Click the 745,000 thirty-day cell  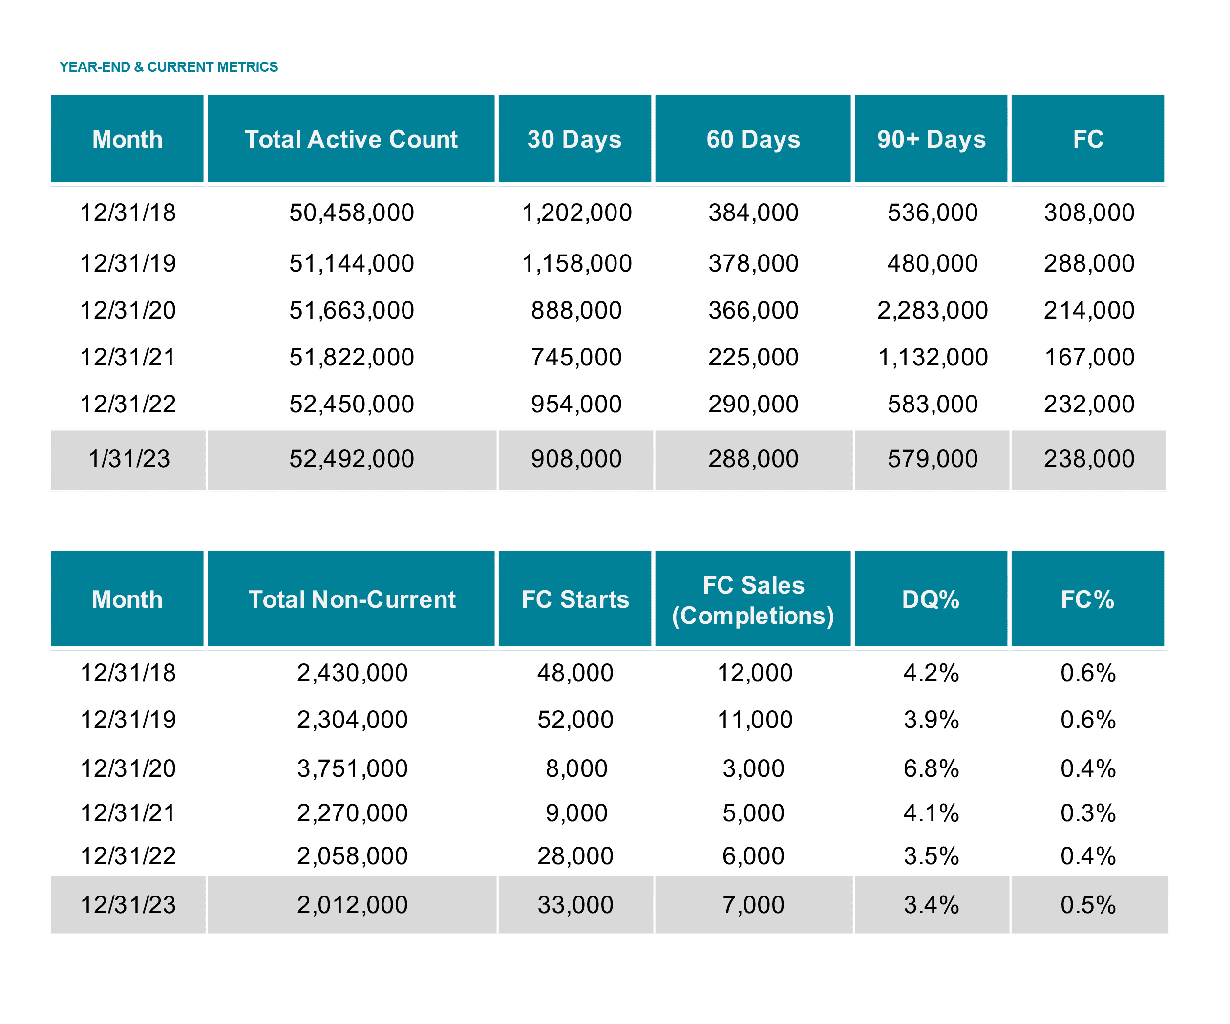[576, 357]
